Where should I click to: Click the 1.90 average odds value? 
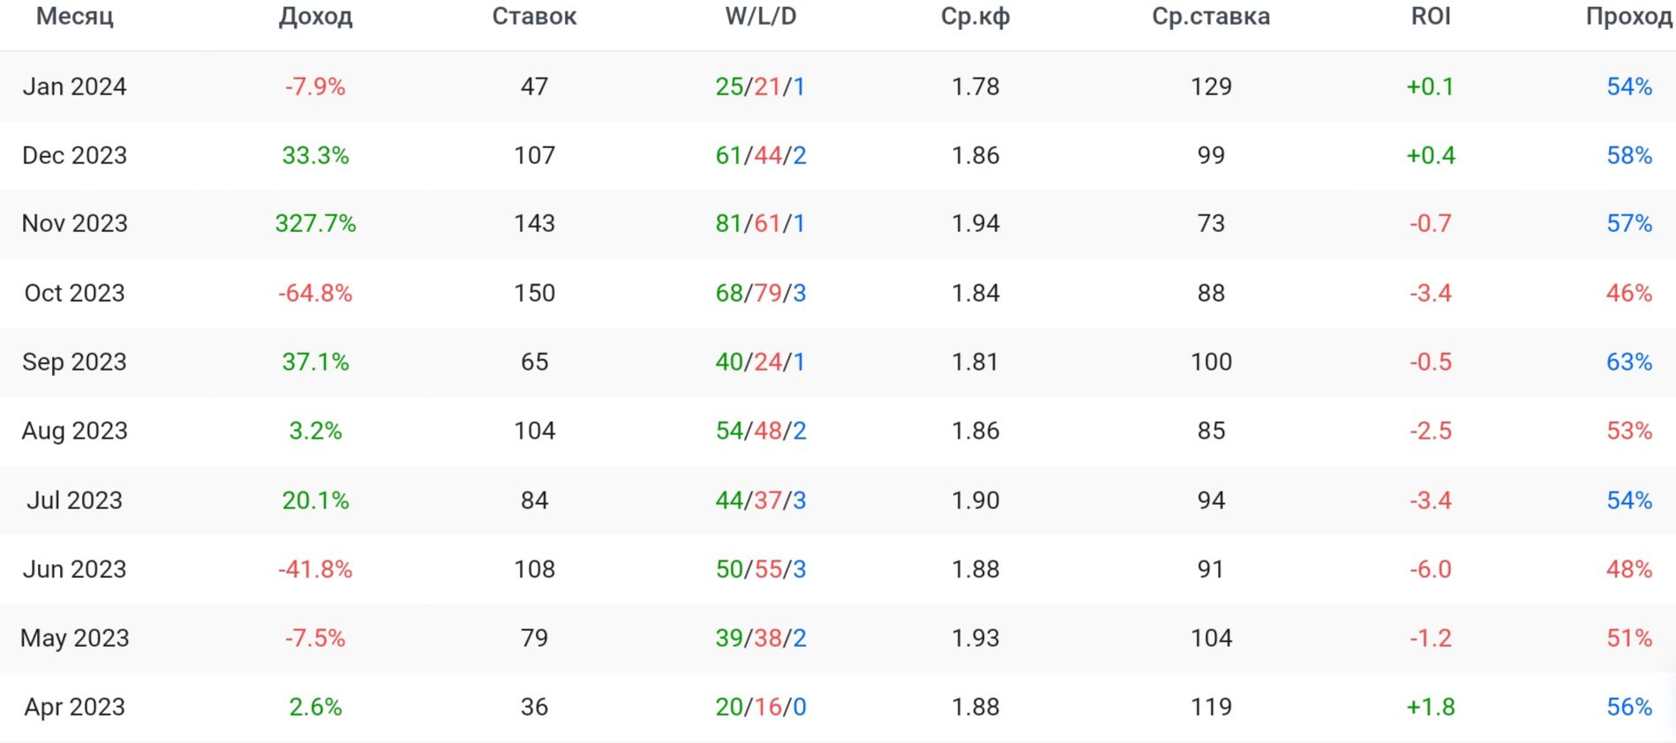[975, 500]
